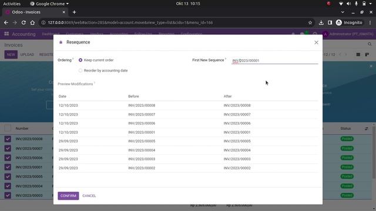376x211 pixels.
Task: Click the address bar URL
Action: point(130,22)
